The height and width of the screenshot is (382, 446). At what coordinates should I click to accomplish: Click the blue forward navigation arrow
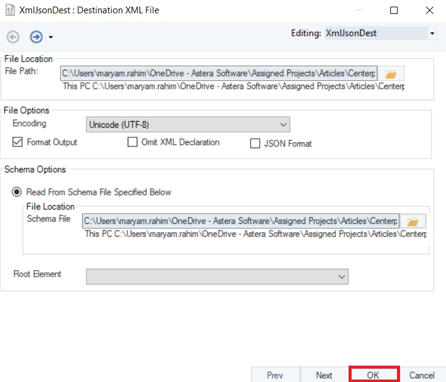36,37
